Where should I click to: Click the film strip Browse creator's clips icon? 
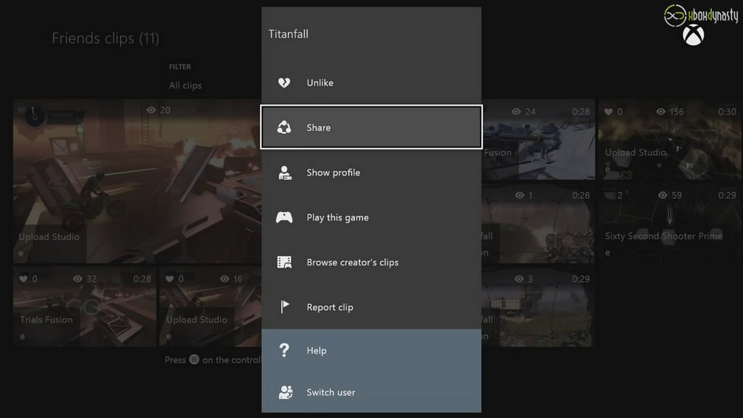pyautogui.click(x=284, y=262)
